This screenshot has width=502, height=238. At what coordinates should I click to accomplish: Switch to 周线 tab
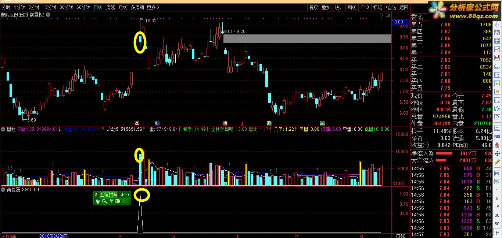coord(111,7)
